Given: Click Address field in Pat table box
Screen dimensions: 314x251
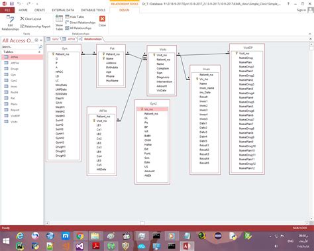Looking at the screenshot, I should coord(111,63).
